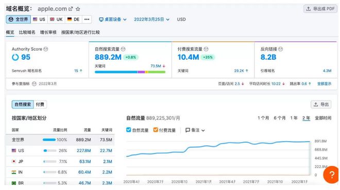Viewport: 340px width, 190px height.
Task: Open the JP traffic 63.1M link
Action: point(85,161)
